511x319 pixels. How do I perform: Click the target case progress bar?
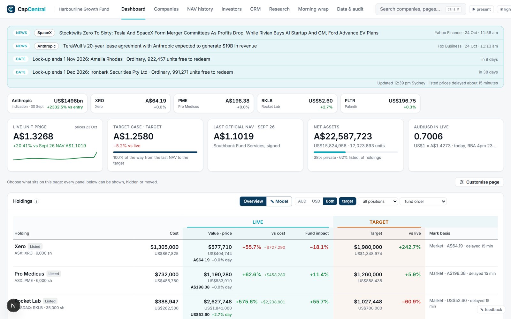(x=155, y=152)
